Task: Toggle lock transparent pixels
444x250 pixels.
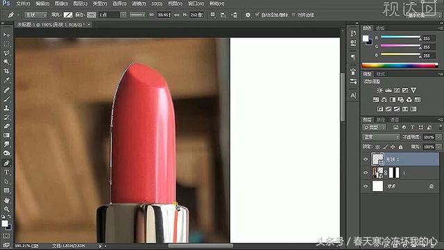Action: click(x=377, y=147)
